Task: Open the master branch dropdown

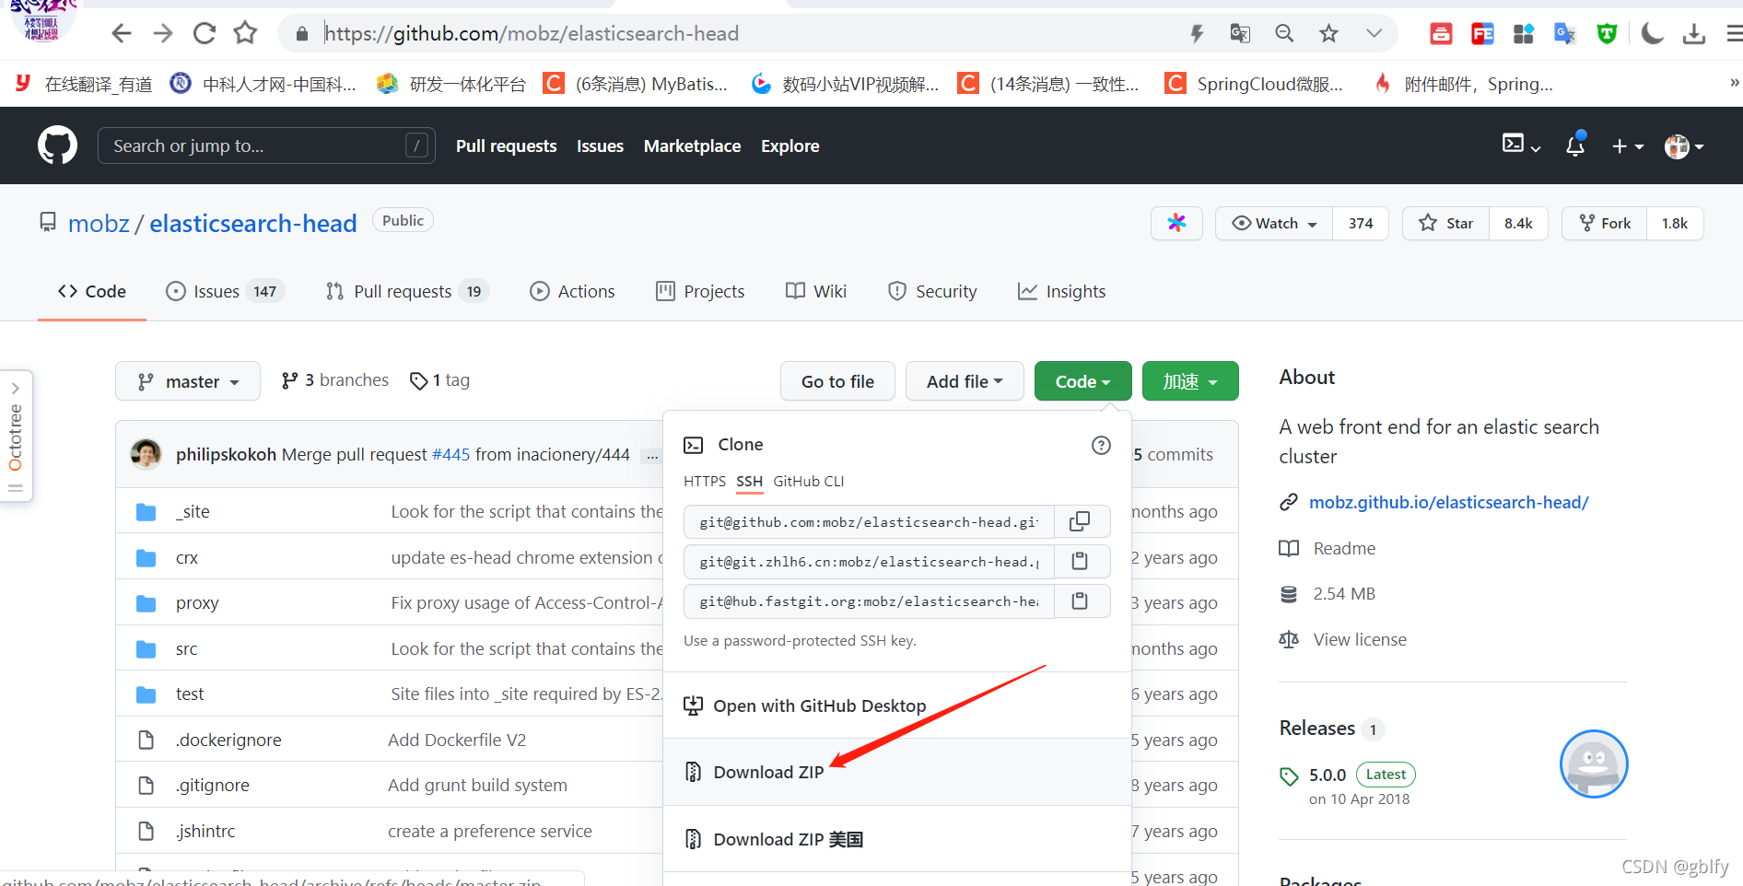Action: point(188,381)
